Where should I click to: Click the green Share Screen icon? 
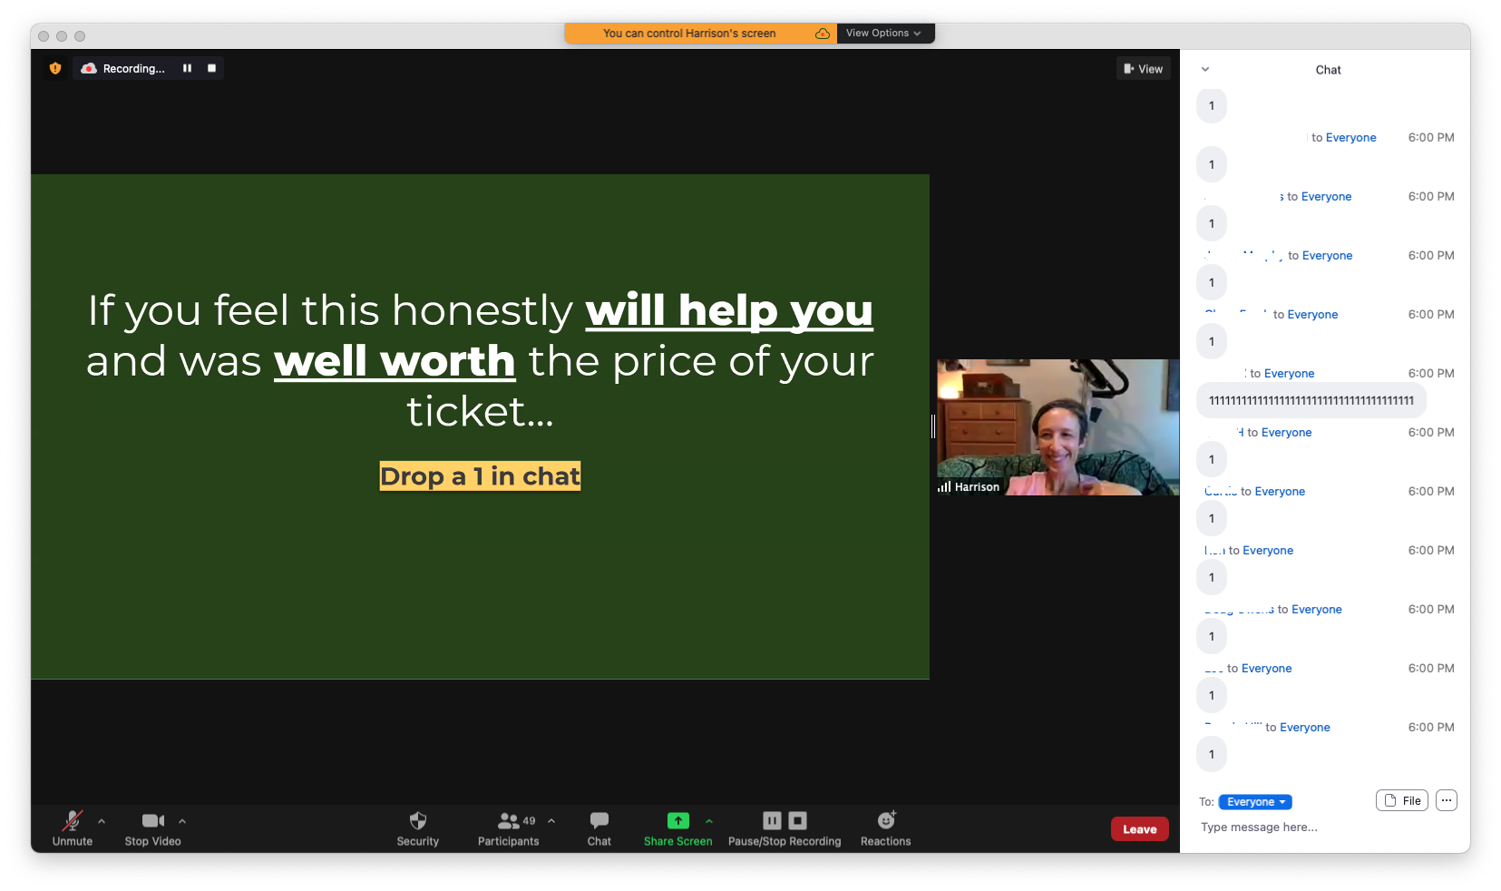pyautogui.click(x=677, y=821)
